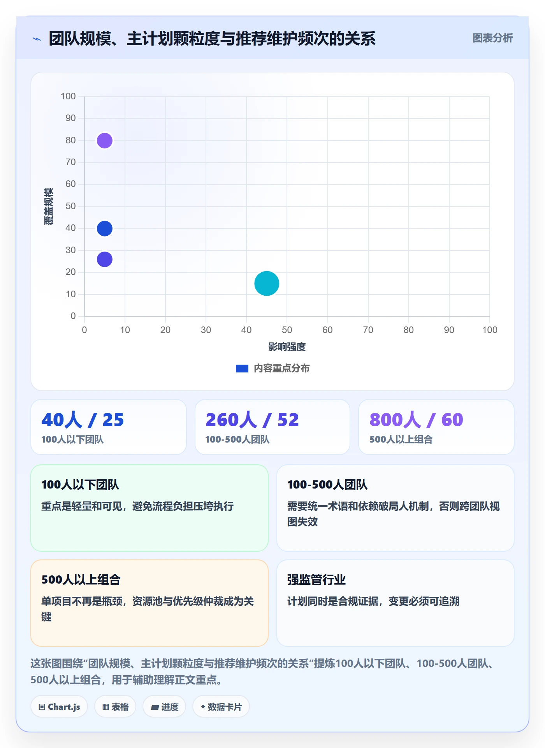The width and height of the screenshot is (545, 748).
Task: Click the 数据卡片 tag
Action: (221, 706)
